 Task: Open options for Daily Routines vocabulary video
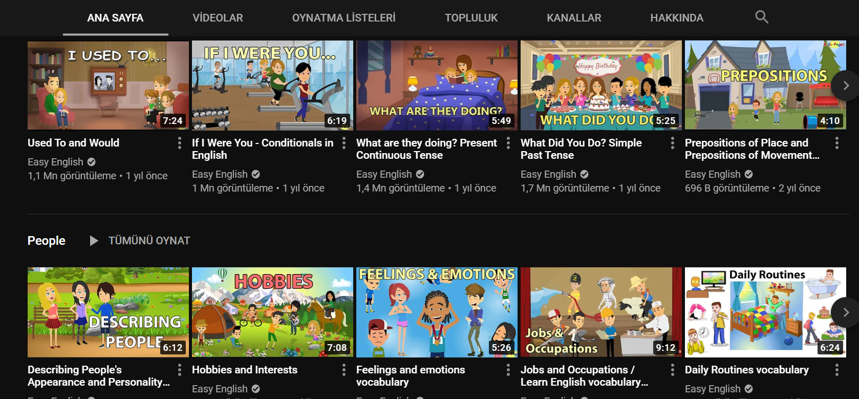click(x=836, y=370)
